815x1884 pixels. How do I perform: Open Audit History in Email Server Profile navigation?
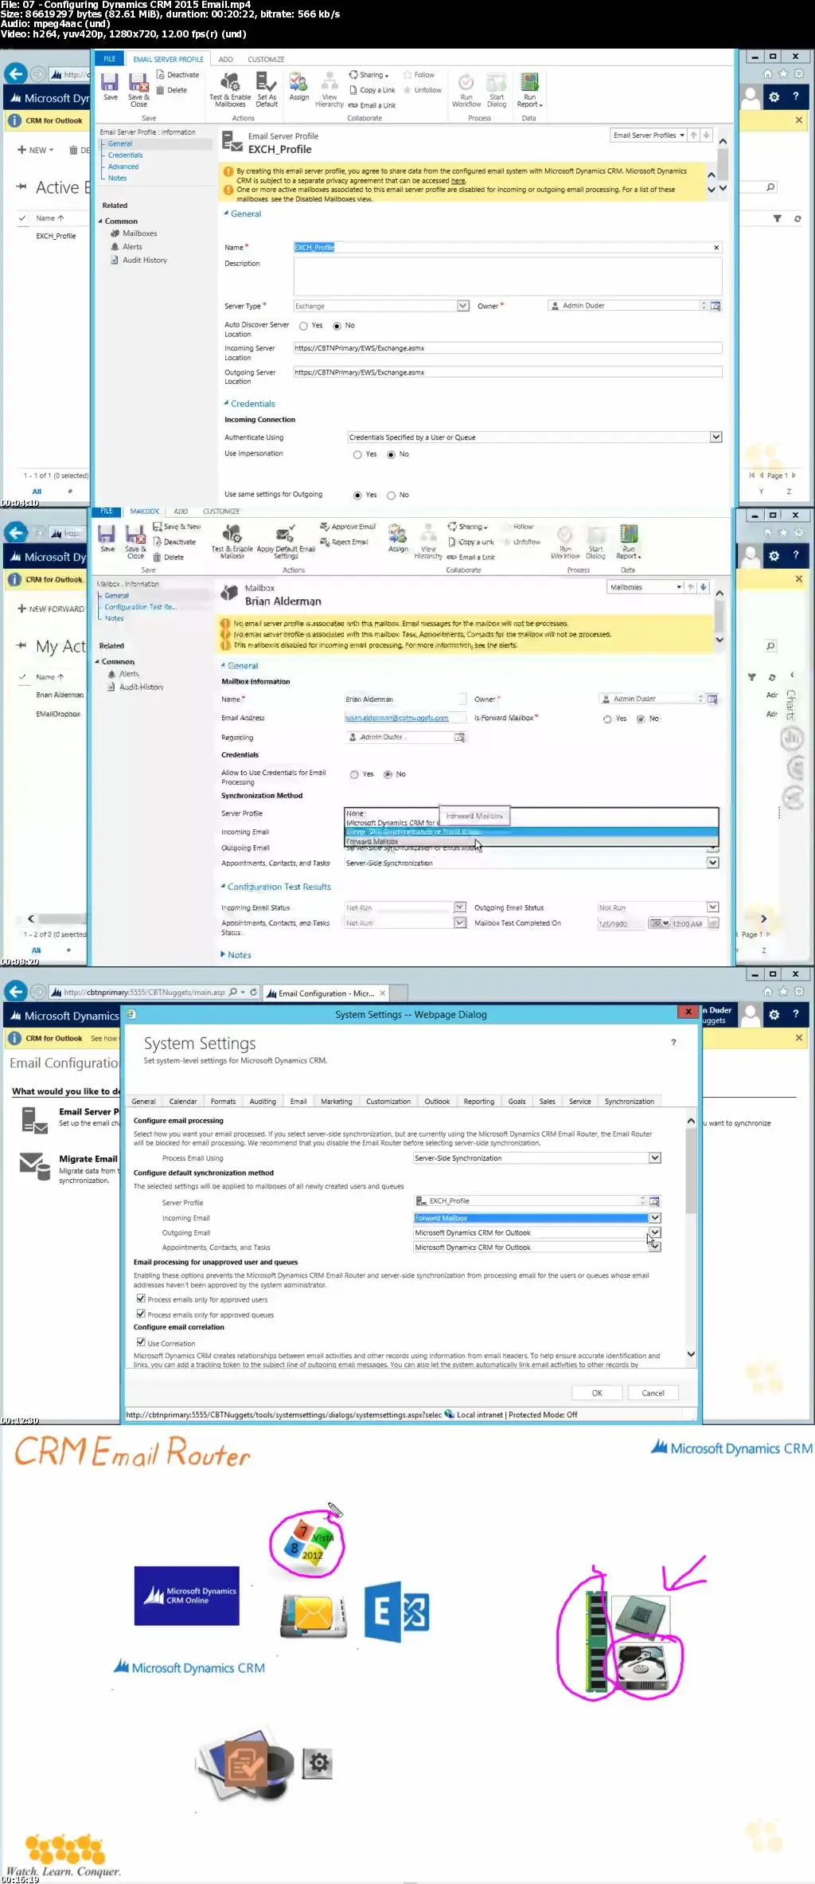point(145,260)
